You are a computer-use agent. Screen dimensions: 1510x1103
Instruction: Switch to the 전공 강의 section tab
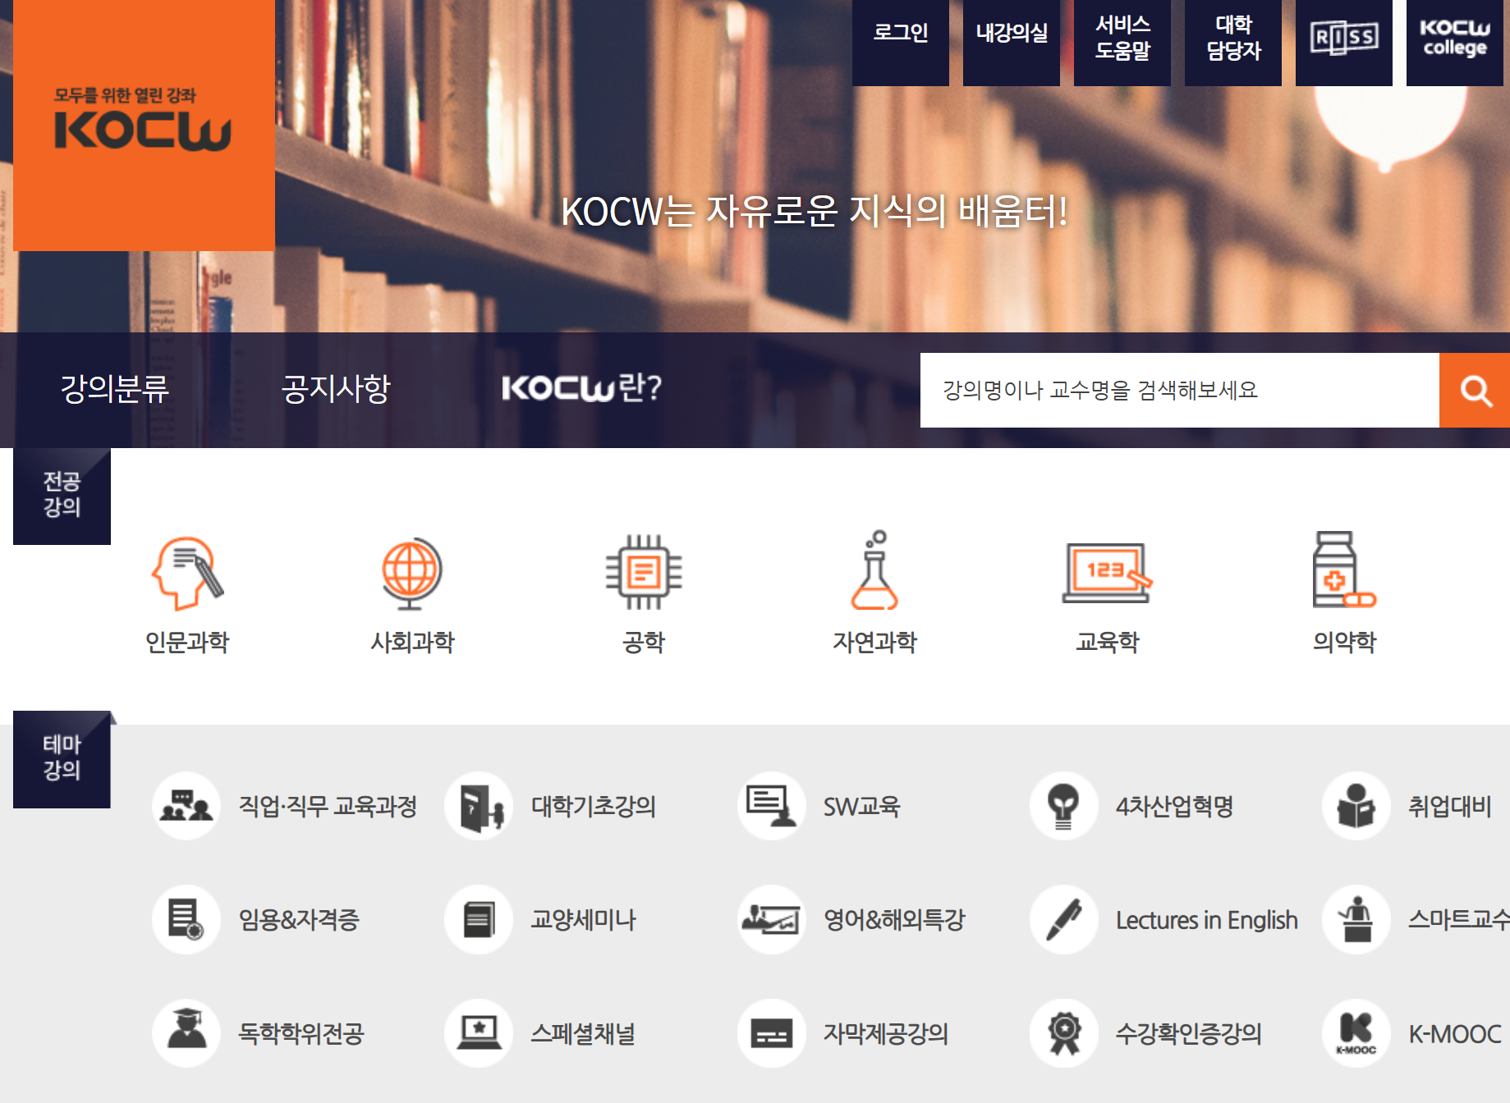tap(62, 496)
